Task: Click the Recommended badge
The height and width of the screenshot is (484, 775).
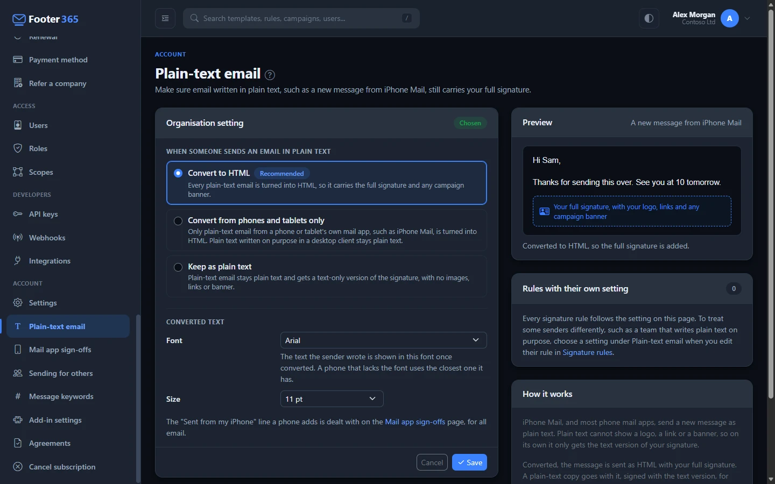Action: (281, 173)
